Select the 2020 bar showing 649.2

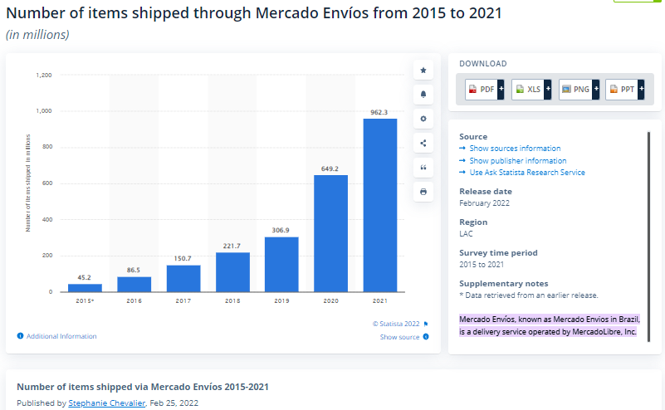(330, 233)
